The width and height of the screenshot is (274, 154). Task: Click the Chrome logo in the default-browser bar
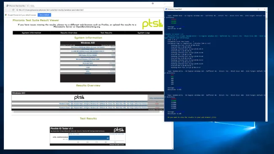point(6,15)
